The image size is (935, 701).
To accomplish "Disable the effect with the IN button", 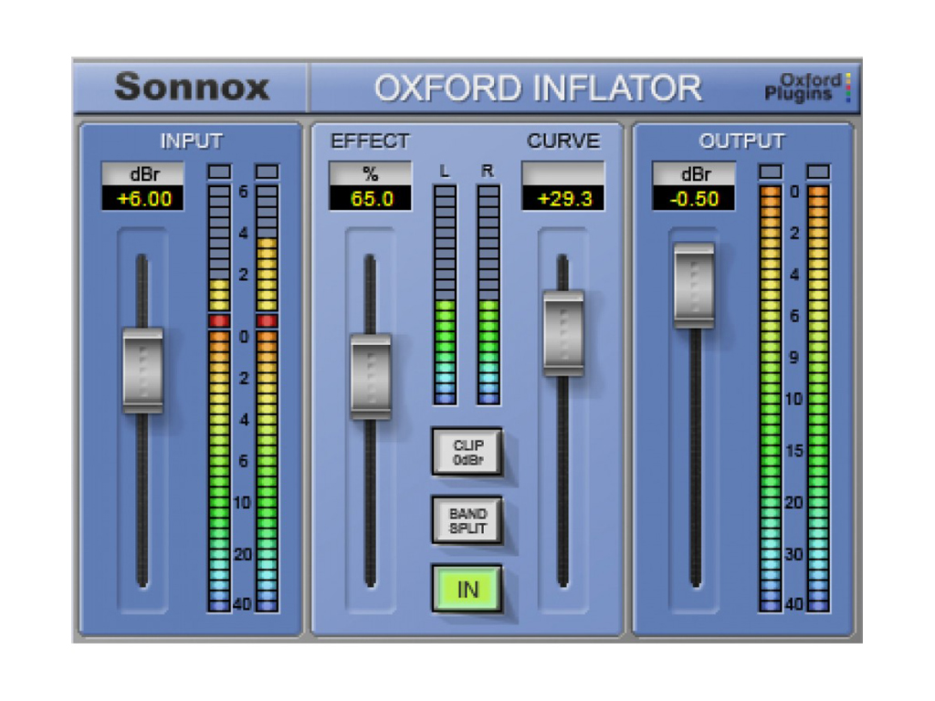I will tap(467, 589).
